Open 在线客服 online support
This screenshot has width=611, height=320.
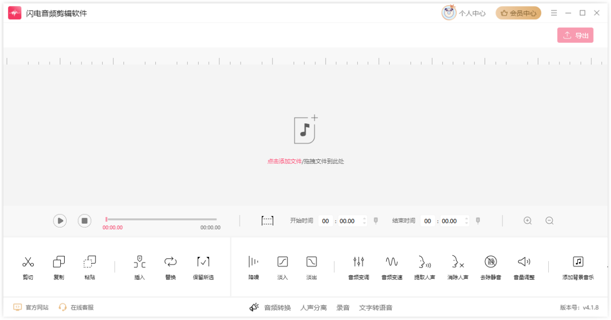(x=76, y=307)
